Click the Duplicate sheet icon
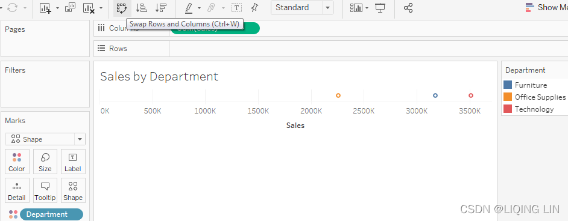Viewport: 568px width, 221px height. [70, 8]
